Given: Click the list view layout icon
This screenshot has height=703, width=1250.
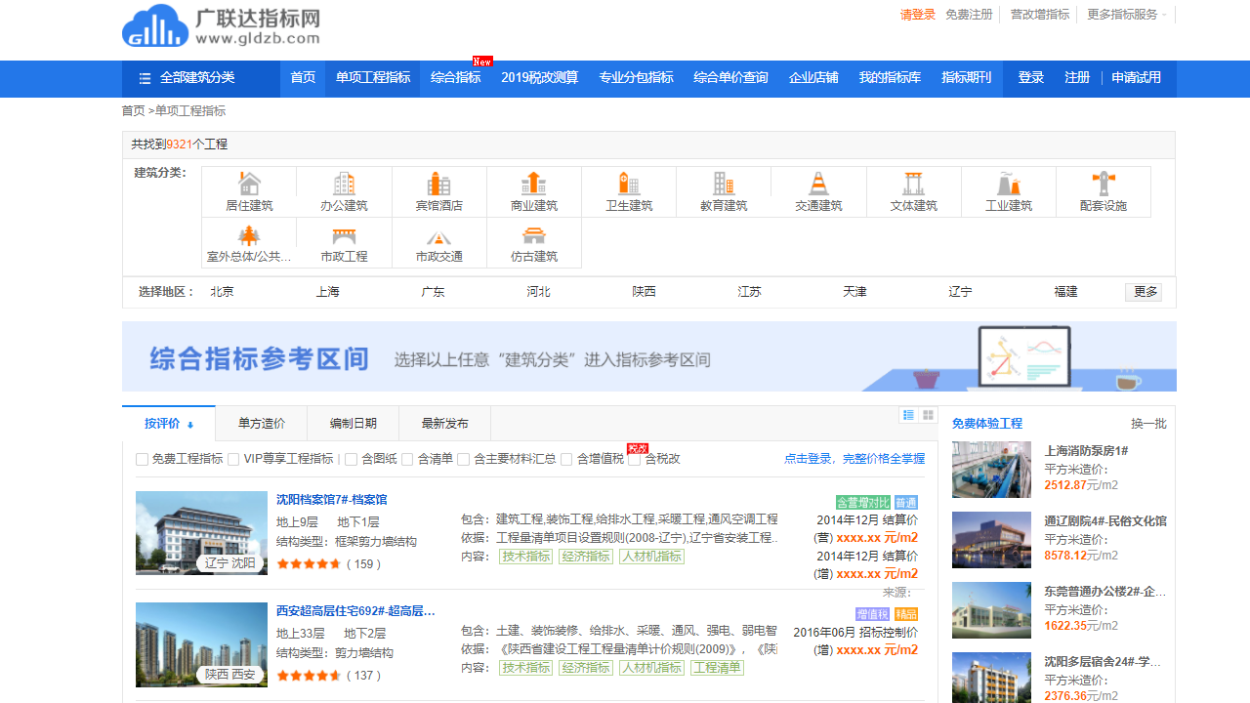Looking at the screenshot, I should 907,414.
